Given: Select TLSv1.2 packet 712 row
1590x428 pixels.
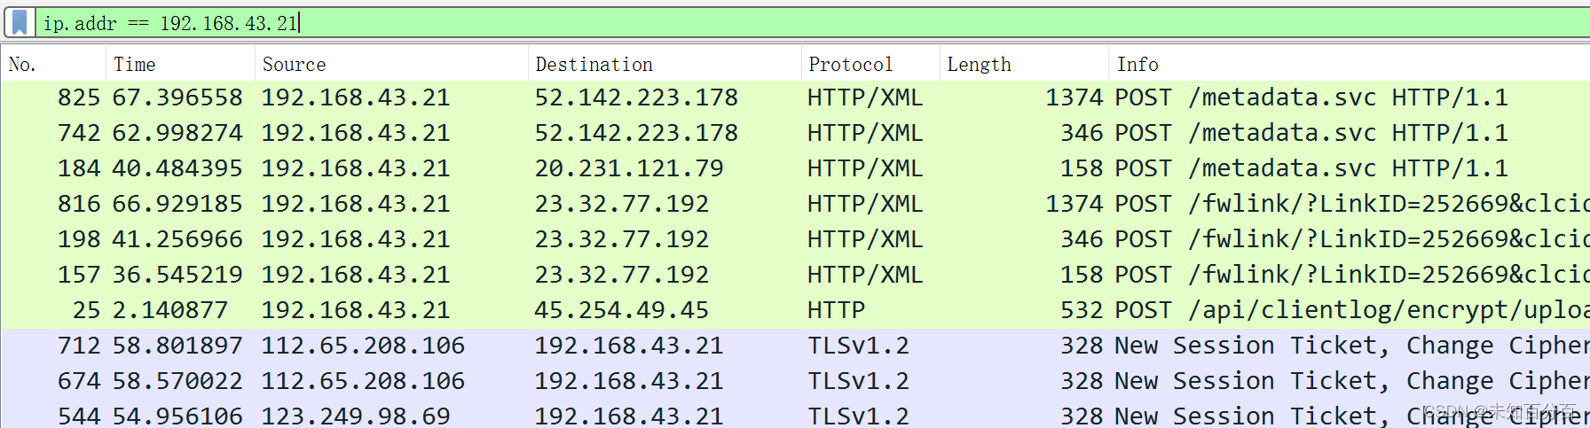Looking at the screenshot, I should click(796, 346).
